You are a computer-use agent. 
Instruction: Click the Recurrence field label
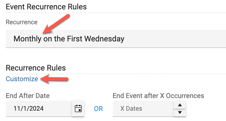tap(22, 22)
